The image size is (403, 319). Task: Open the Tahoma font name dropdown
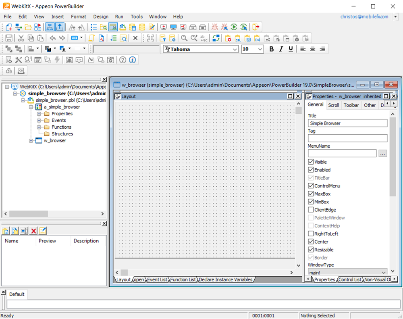coord(235,49)
